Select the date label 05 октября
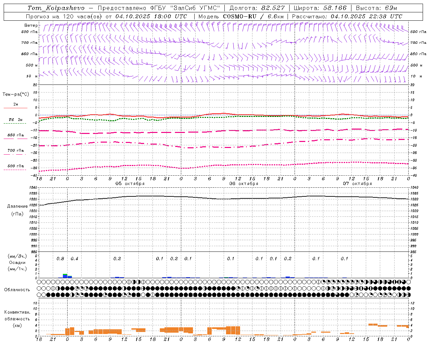 [x=130, y=184]
